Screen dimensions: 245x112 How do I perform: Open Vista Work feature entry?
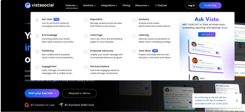click(152, 54)
